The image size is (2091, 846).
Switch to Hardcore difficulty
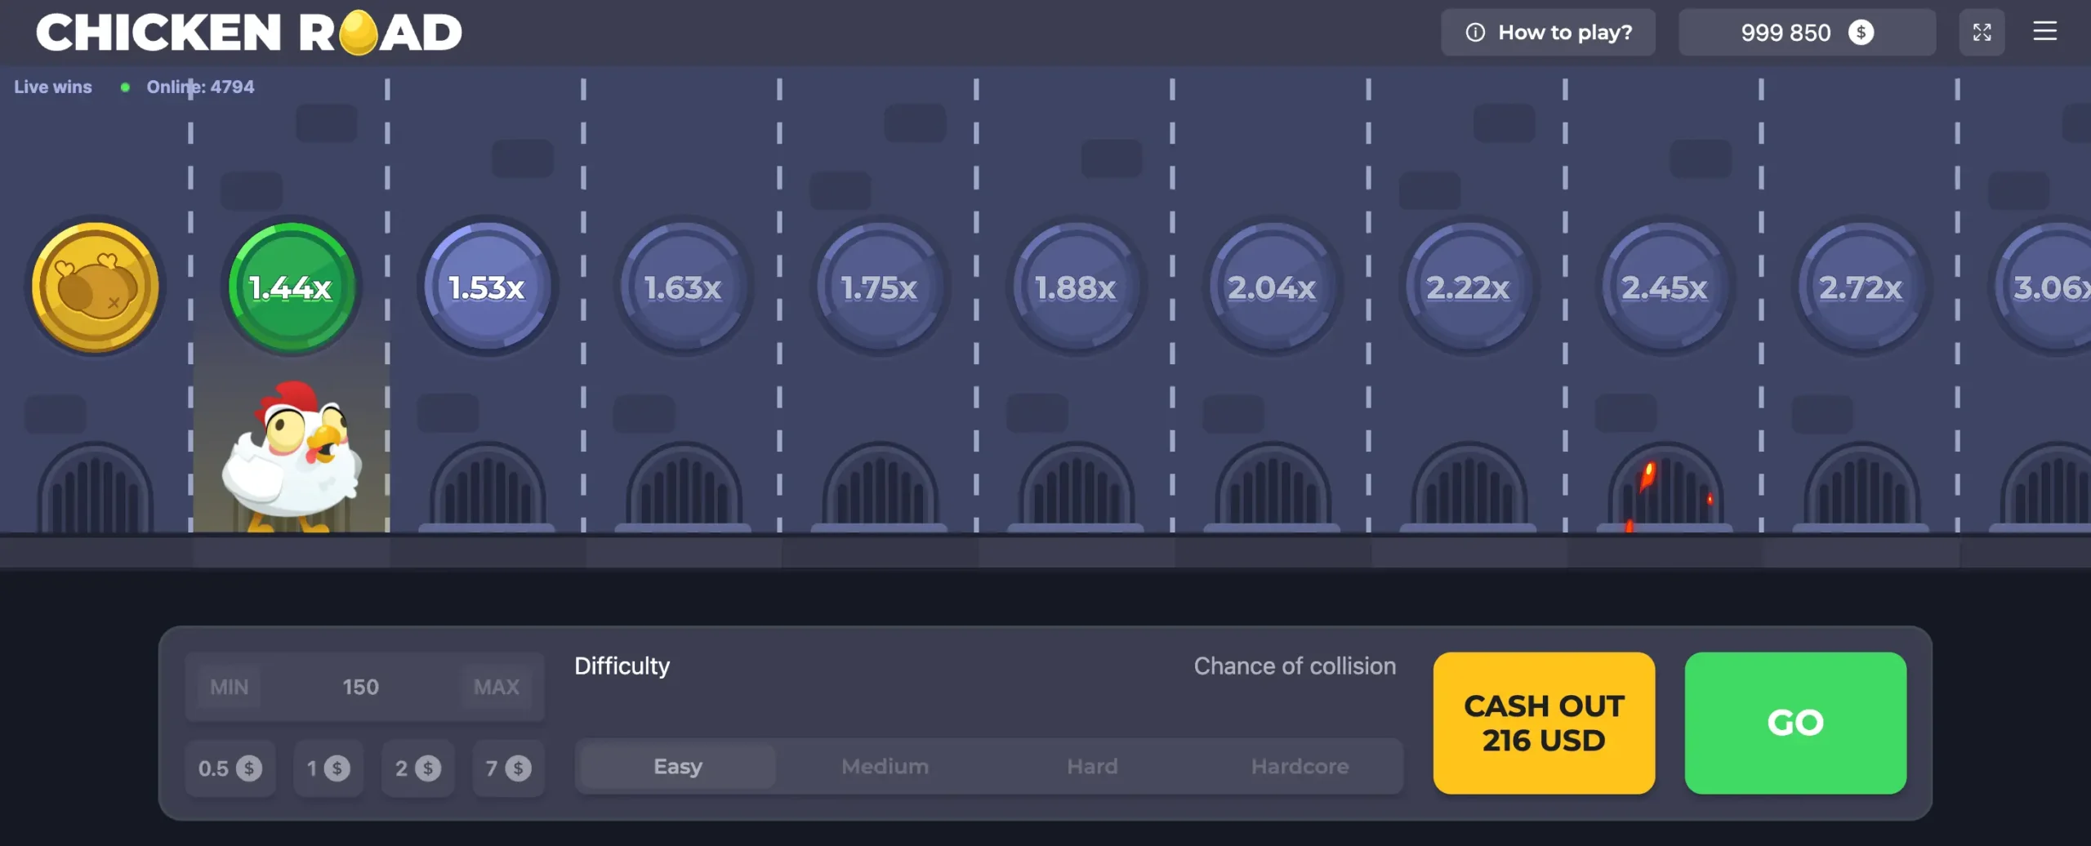coord(1300,766)
